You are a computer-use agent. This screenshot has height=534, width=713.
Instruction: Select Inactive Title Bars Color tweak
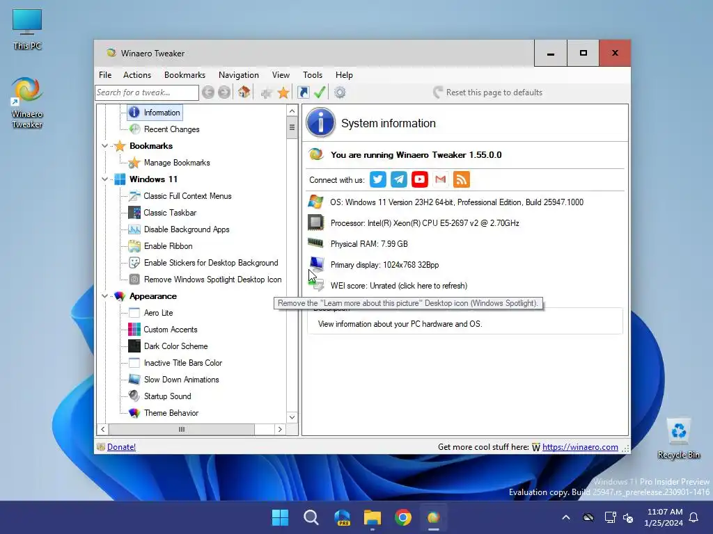tap(183, 363)
